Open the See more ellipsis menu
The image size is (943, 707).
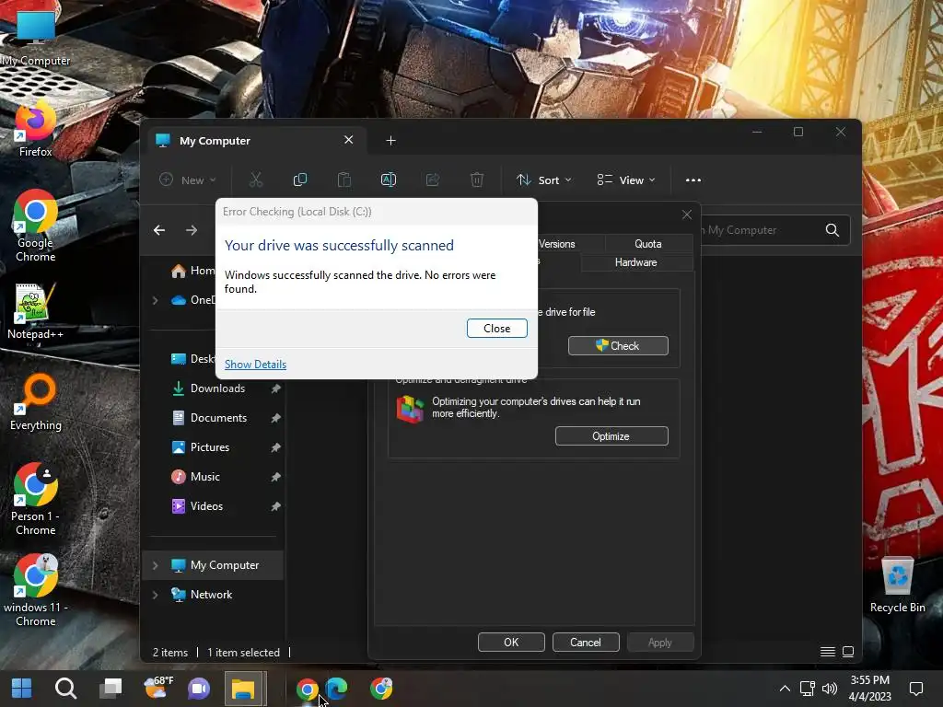click(693, 180)
